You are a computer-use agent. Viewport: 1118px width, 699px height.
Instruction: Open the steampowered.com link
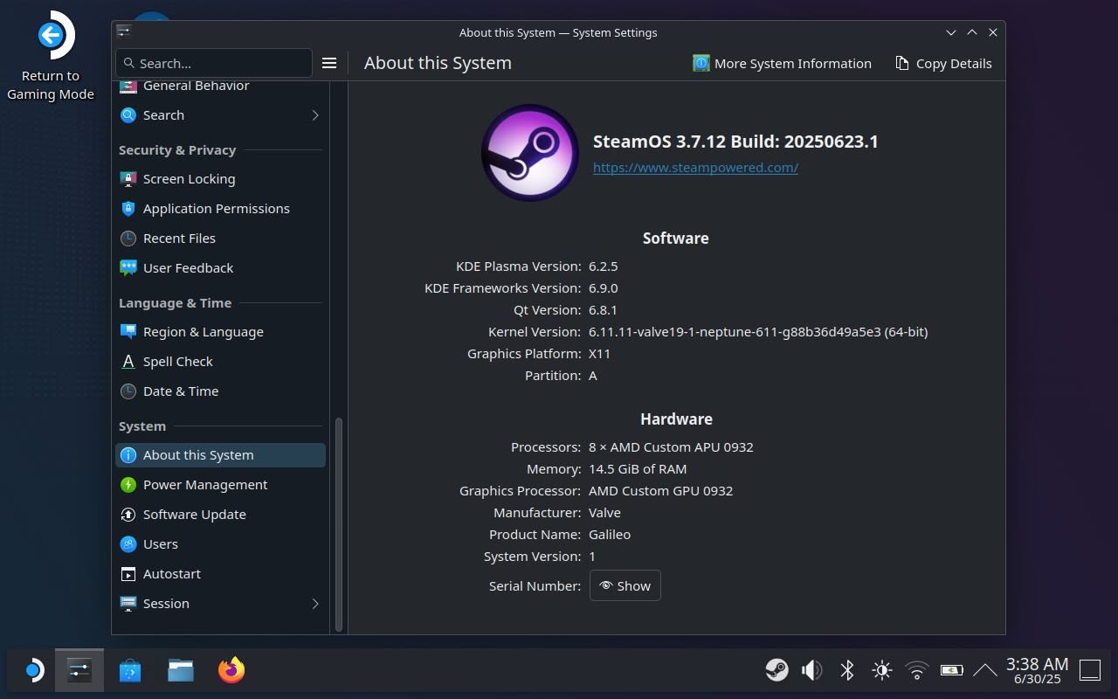695,167
